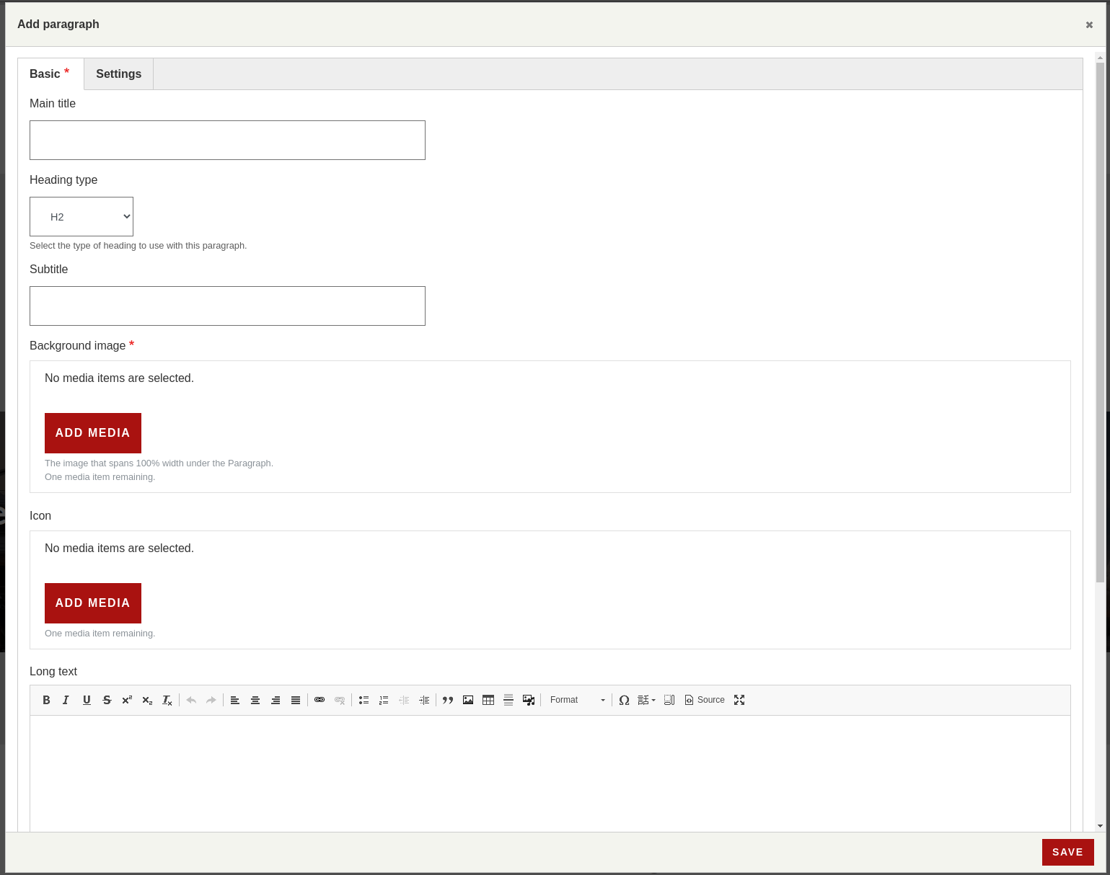The width and height of the screenshot is (1110, 875).
Task: Click the 'Heading type' label
Action: coord(63,179)
